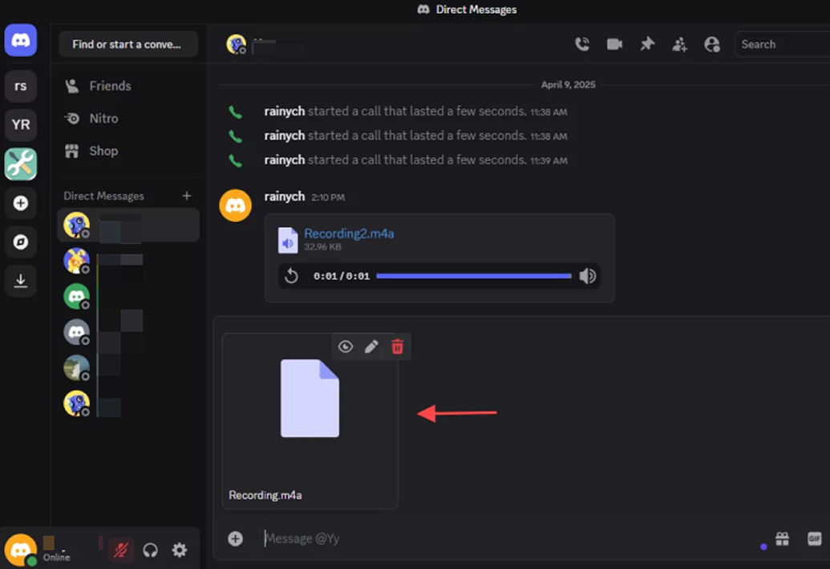Click own avatar in user panel
Image resolution: width=830 pixels, height=569 pixels.
[21, 550]
